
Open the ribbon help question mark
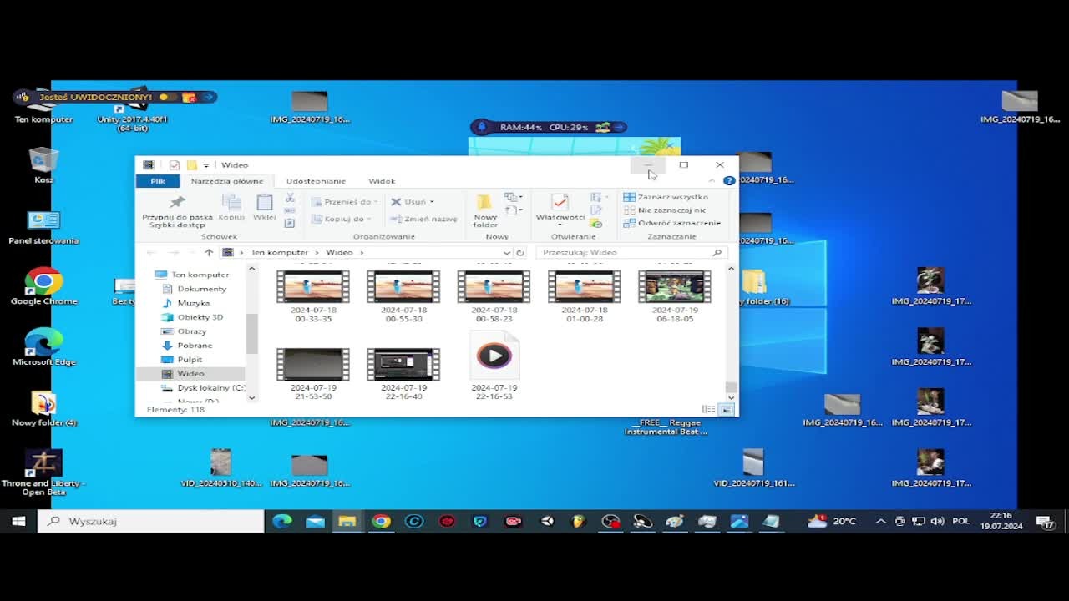(729, 180)
